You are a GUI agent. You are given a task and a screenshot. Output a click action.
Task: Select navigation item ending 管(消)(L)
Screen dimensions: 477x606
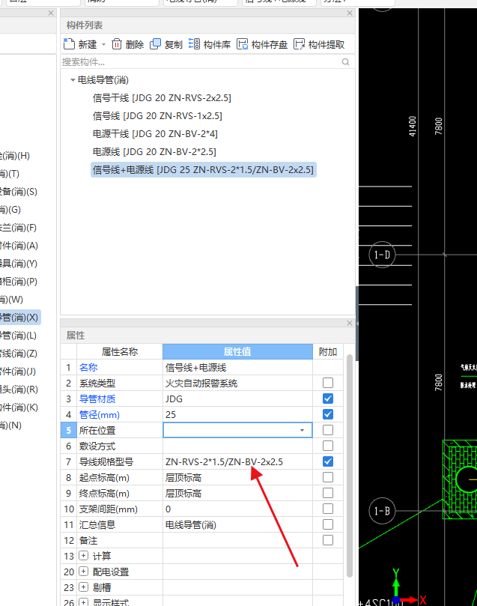click(x=18, y=336)
